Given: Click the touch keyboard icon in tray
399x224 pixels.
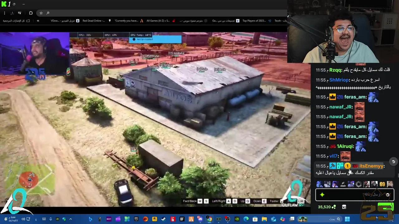Looking at the screenshot, I should click(44, 219).
